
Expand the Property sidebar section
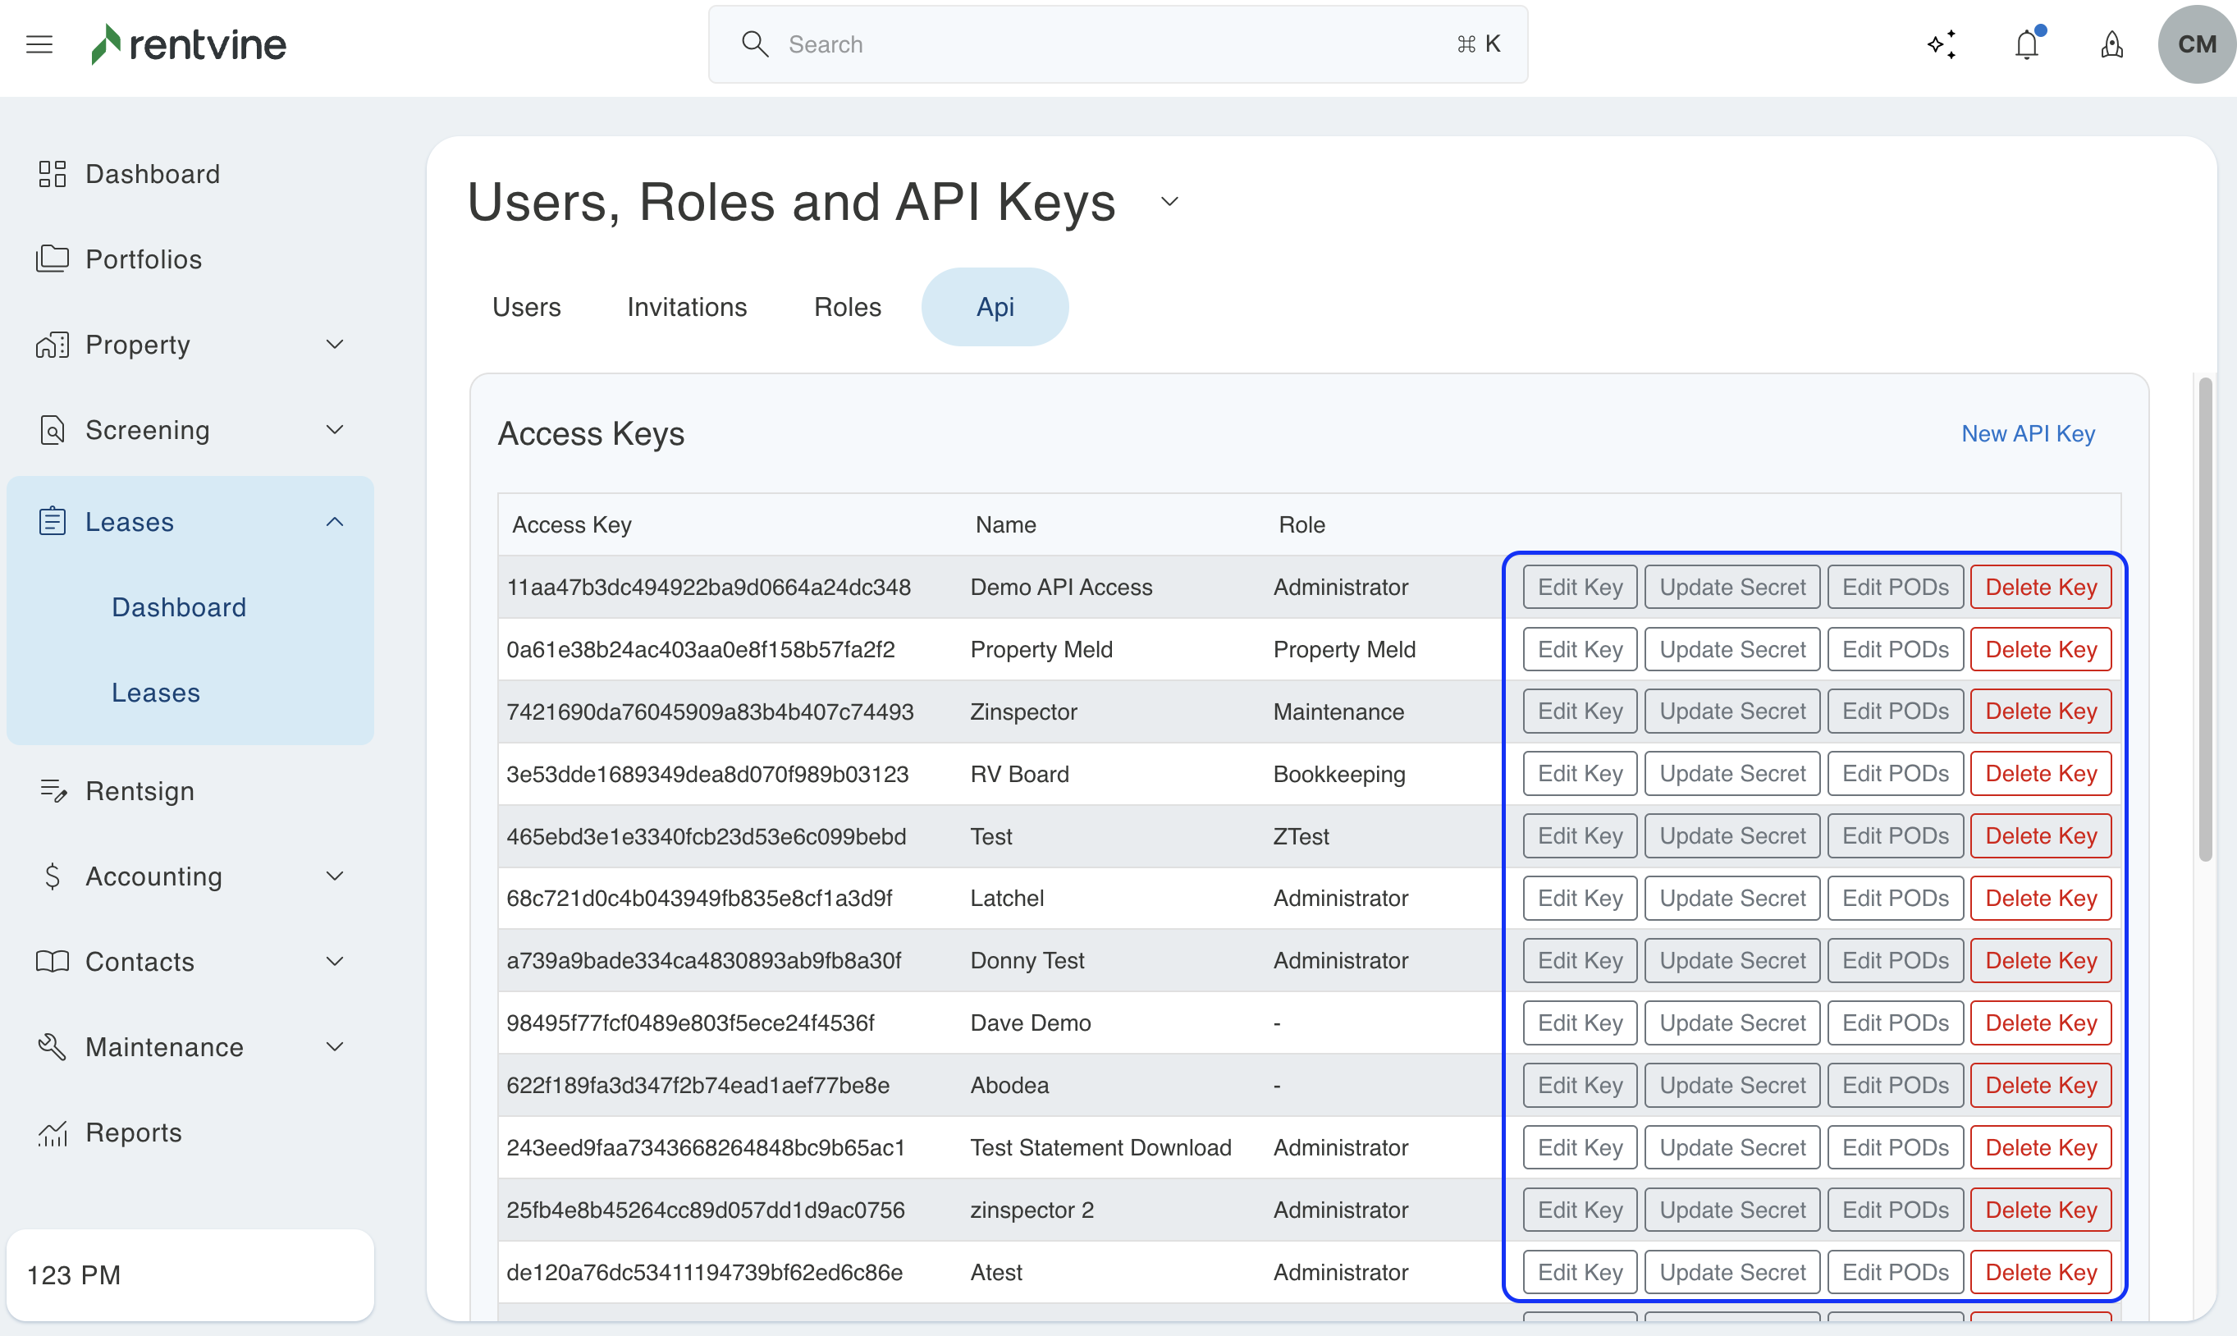coord(334,345)
